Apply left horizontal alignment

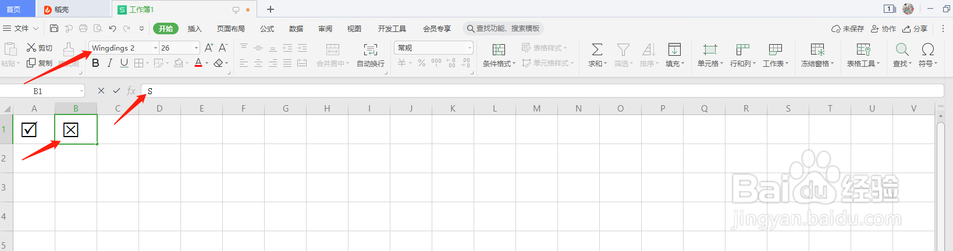(244, 63)
